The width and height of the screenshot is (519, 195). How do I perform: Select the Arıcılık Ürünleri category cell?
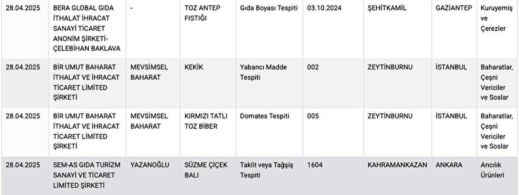[493, 170]
